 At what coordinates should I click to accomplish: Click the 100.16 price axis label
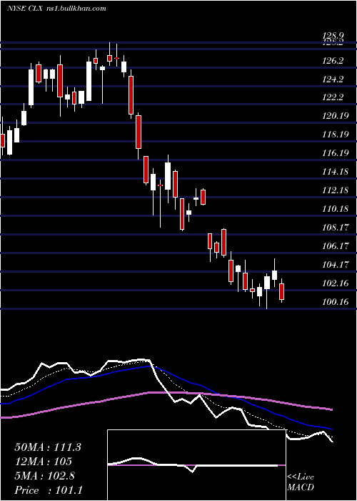pos(336,301)
